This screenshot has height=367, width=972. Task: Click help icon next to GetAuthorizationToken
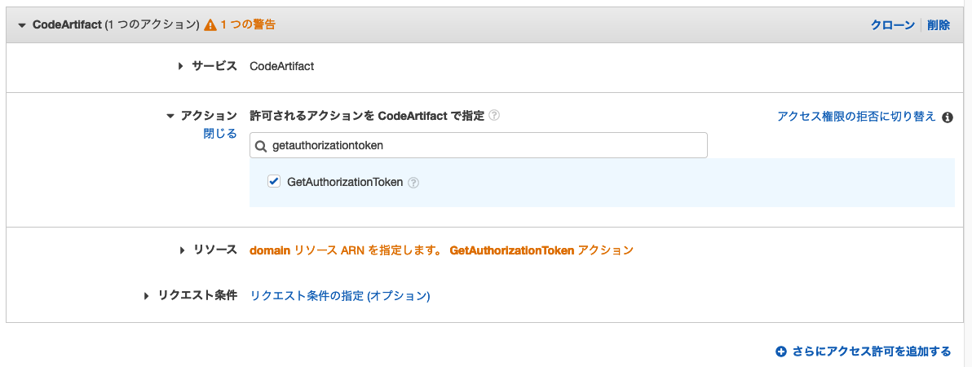pos(413,183)
